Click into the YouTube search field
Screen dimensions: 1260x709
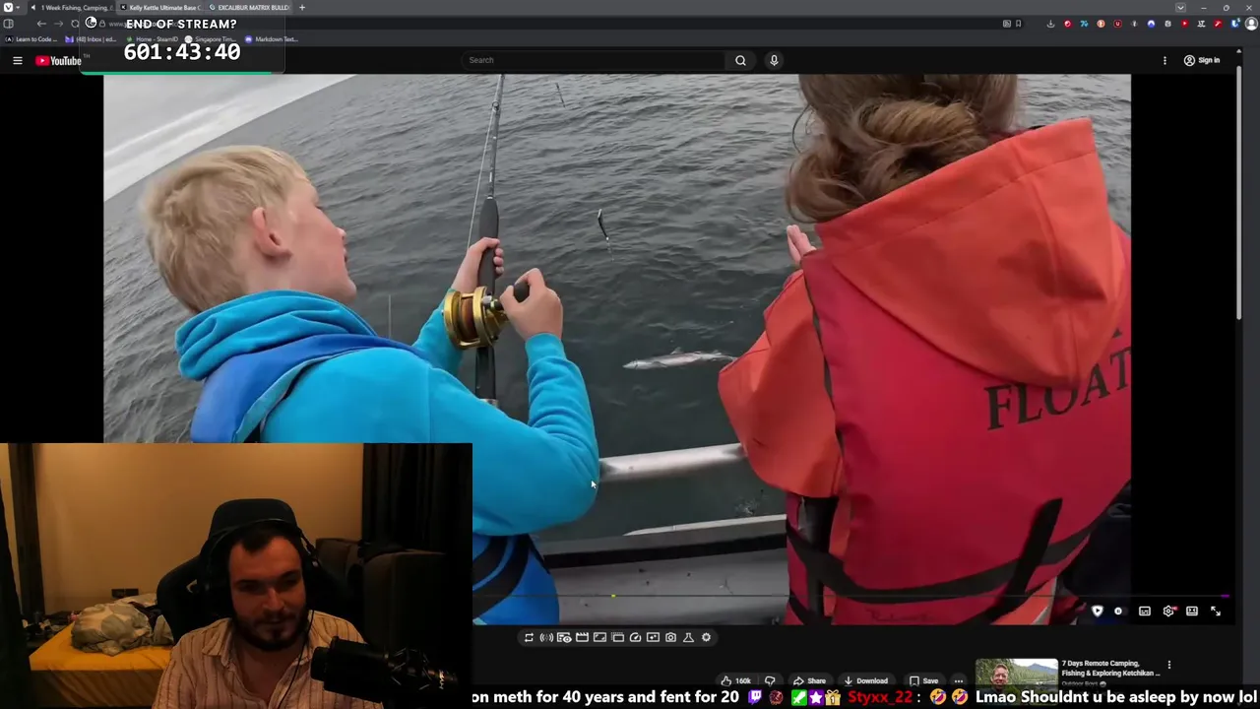click(594, 60)
